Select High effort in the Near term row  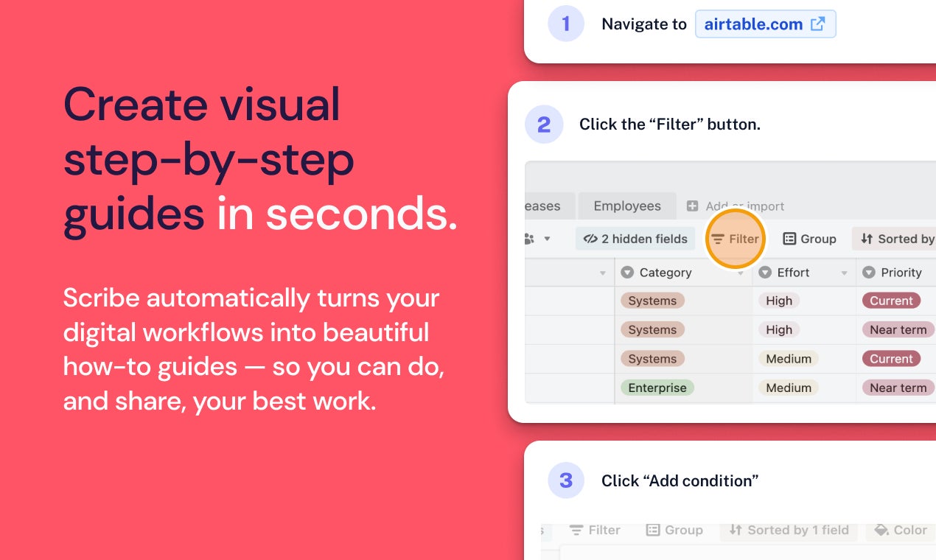(779, 330)
